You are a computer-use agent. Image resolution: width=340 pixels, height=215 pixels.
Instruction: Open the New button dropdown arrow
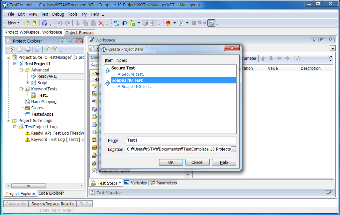tap(18, 23)
